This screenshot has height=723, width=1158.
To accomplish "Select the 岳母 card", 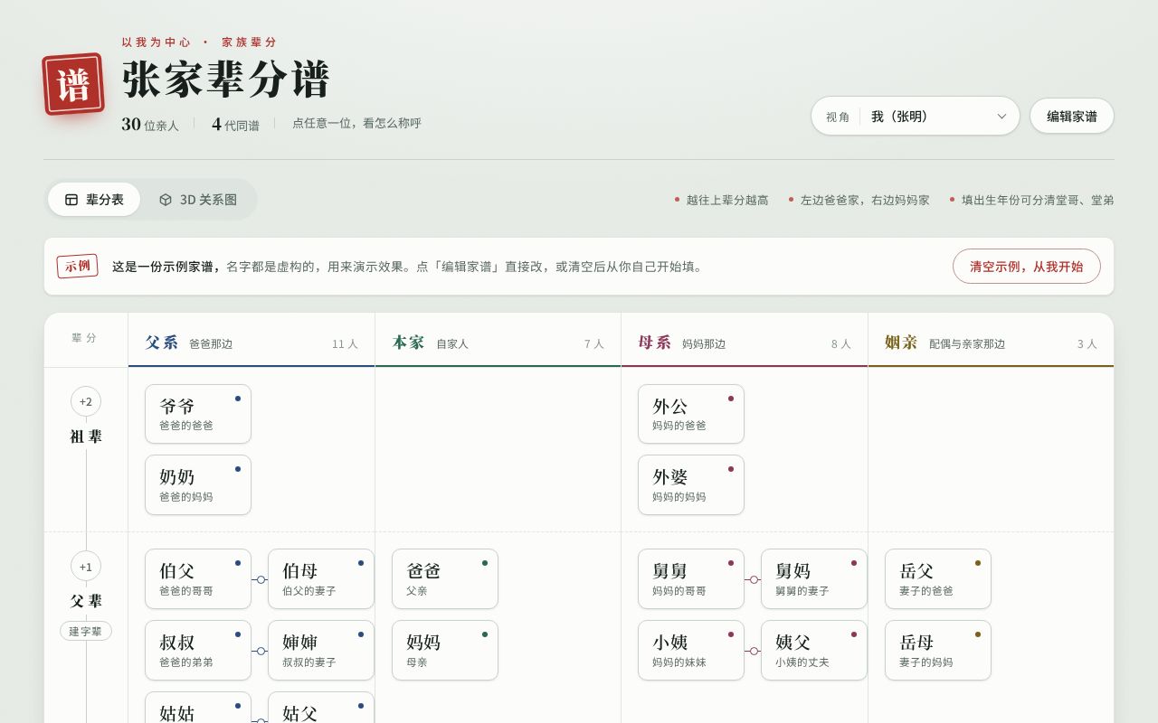I will click(x=938, y=651).
